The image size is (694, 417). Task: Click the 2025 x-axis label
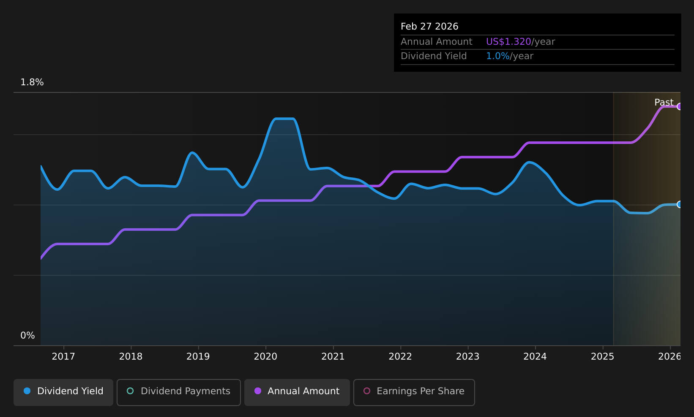tap(603, 357)
